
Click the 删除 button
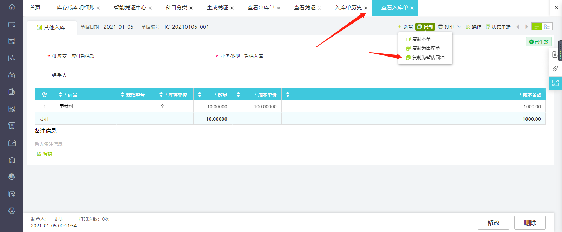pos(530,223)
